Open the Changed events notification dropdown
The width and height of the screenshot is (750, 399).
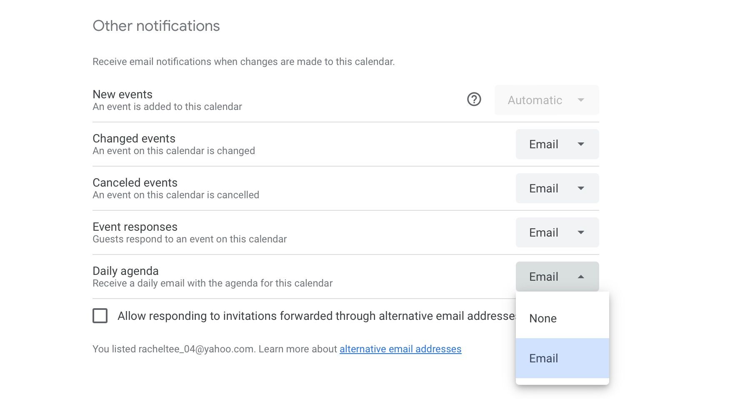[557, 144]
